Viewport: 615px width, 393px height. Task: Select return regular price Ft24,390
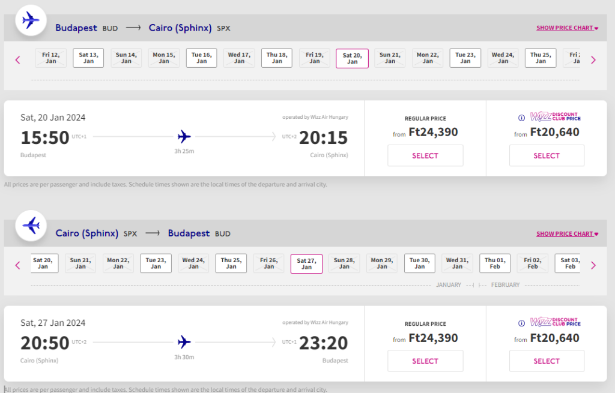[425, 361]
